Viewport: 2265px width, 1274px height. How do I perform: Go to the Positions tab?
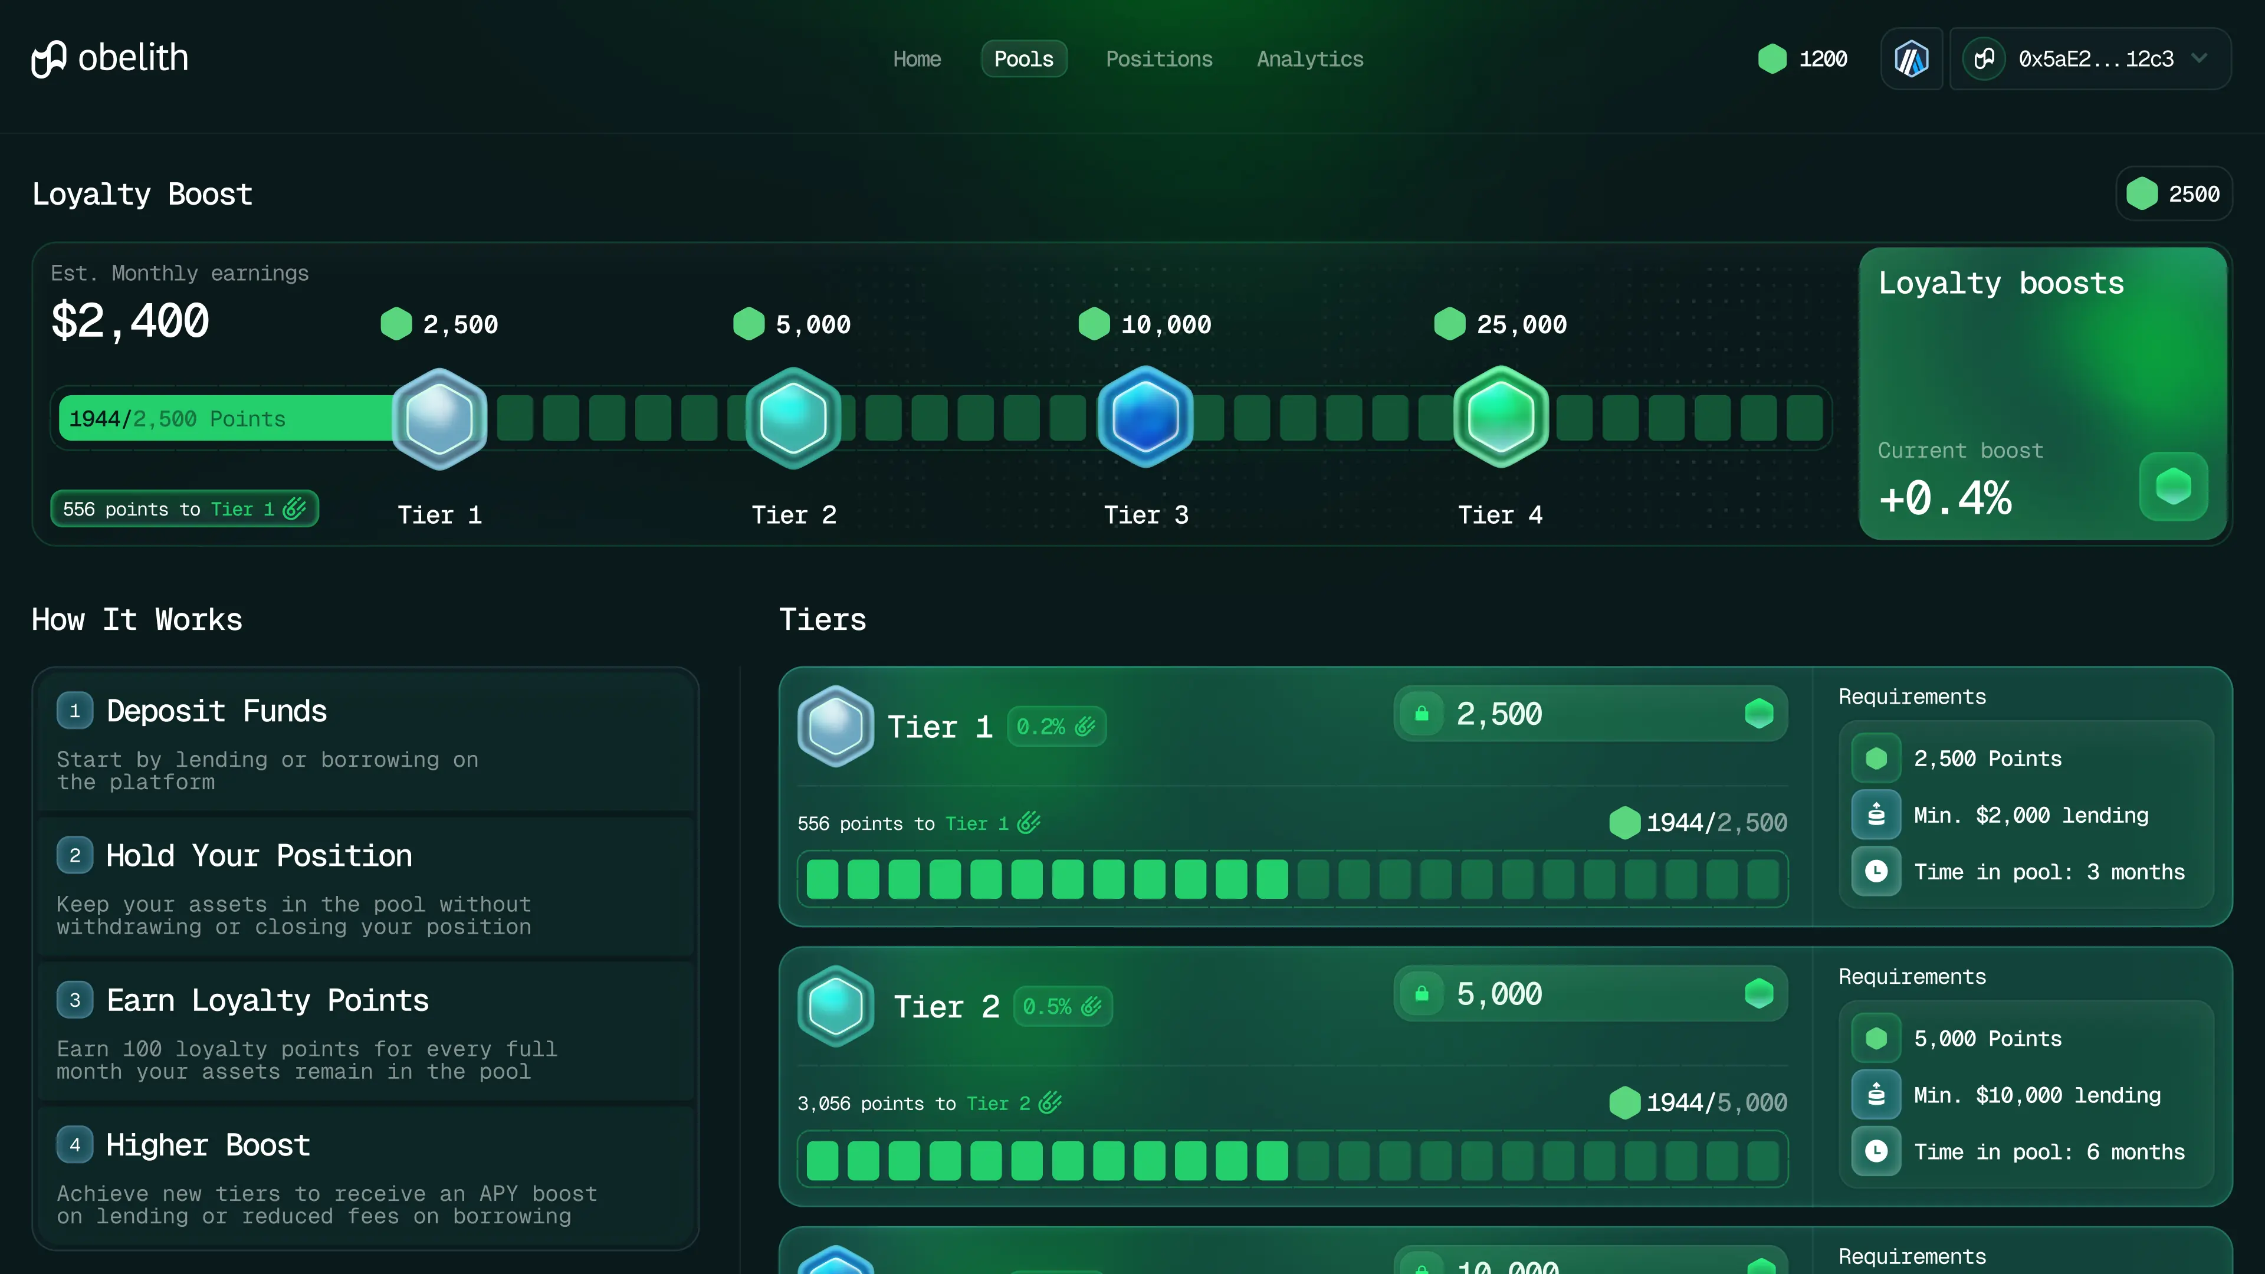[x=1159, y=59]
